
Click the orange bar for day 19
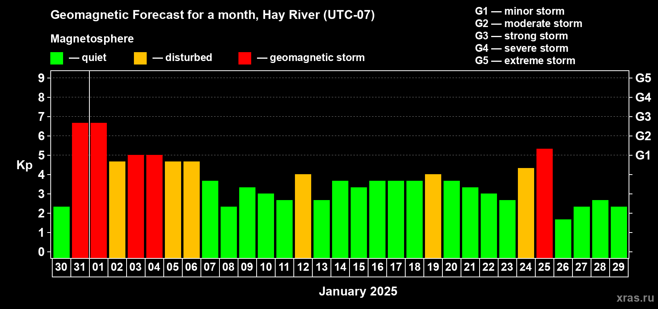tap(433, 216)
